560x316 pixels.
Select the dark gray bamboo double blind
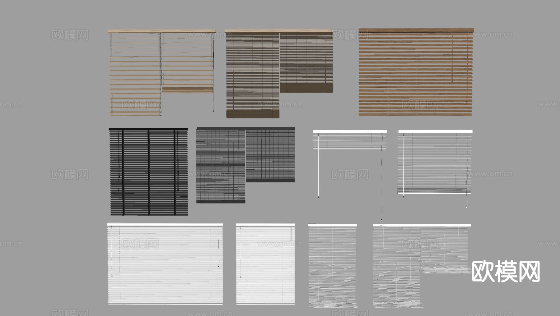point(245,165)
